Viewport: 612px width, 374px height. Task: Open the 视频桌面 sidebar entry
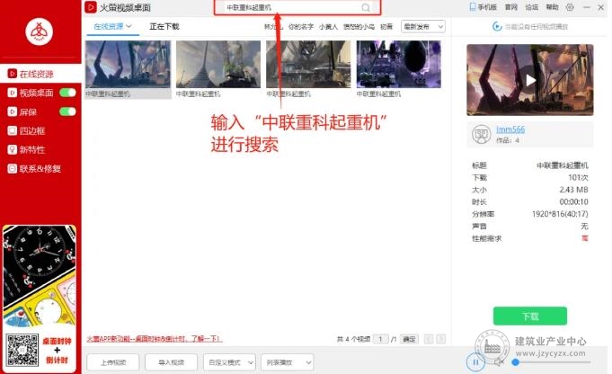[36, 93]
